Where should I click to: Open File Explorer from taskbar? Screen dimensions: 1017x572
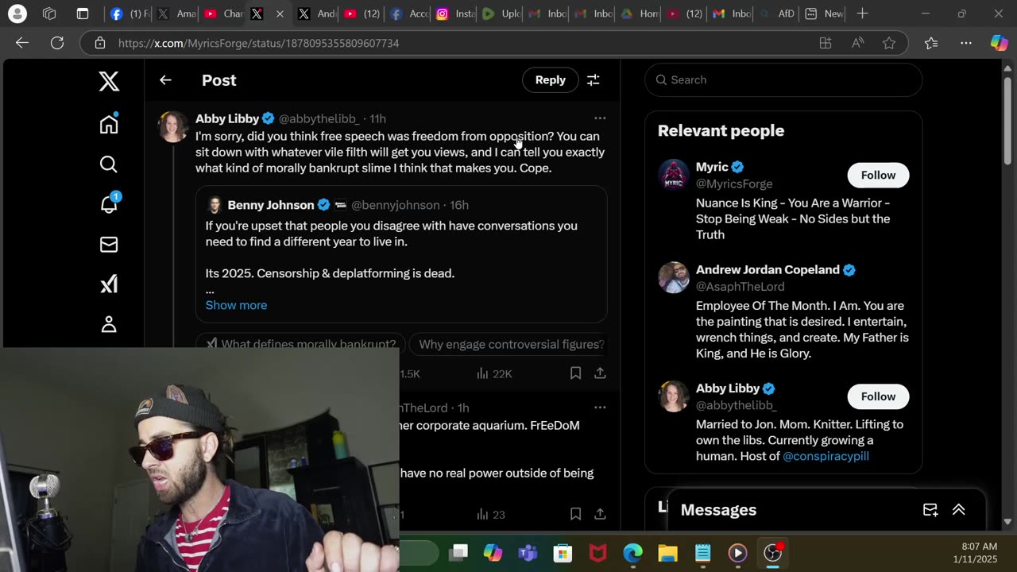[667, 553]
